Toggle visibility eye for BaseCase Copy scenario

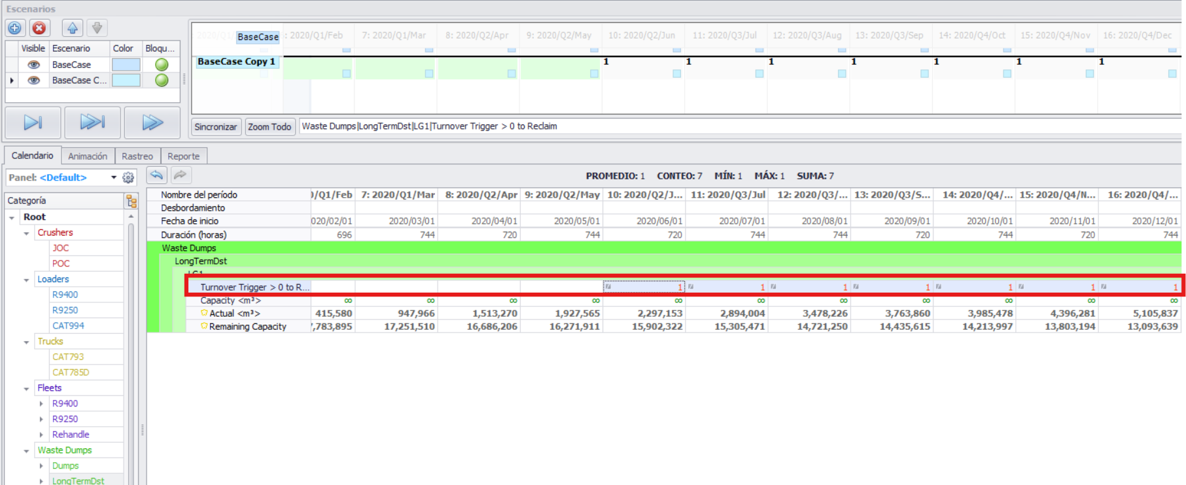point(33,81)
